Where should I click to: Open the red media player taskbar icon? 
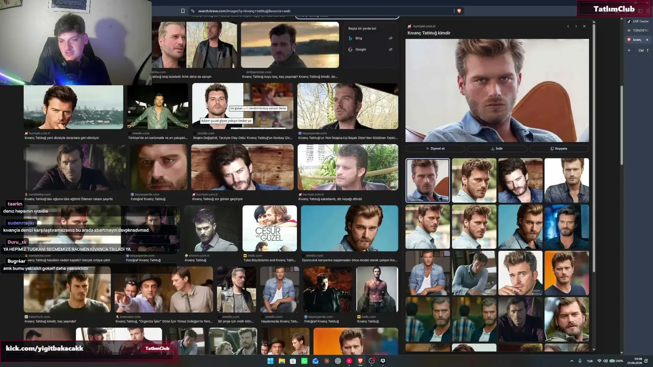tap(349, 361)
